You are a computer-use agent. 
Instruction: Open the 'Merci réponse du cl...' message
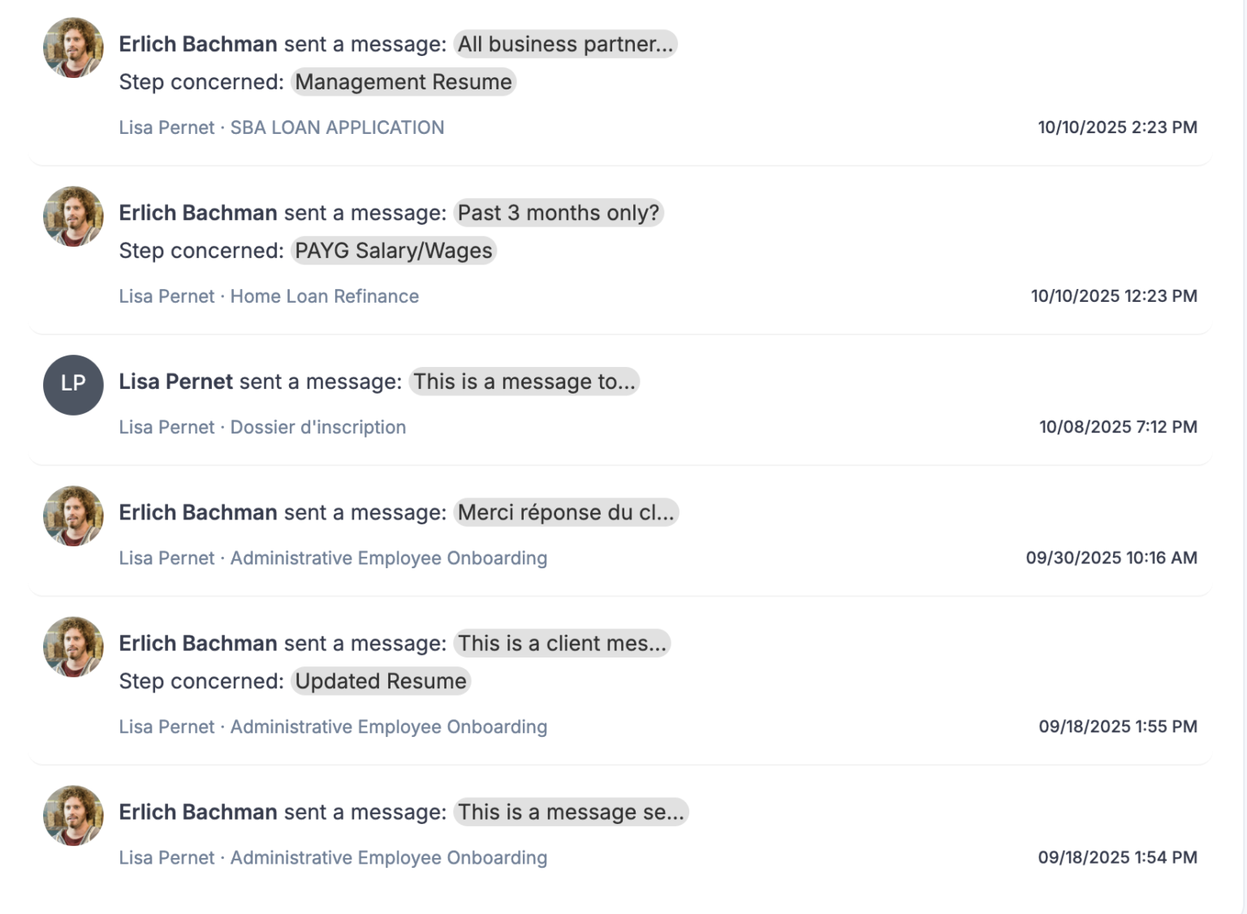tap(565, 512)
